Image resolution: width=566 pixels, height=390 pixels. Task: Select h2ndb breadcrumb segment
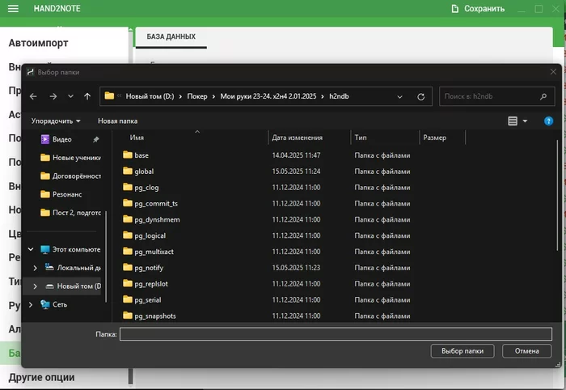click(339, 96)
